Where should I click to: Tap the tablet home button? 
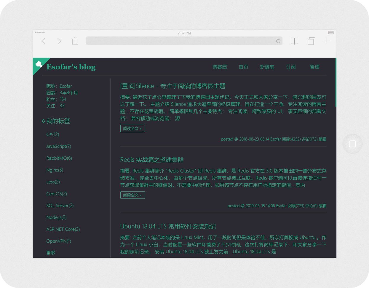pyautogui.click(x=352, y=144)
